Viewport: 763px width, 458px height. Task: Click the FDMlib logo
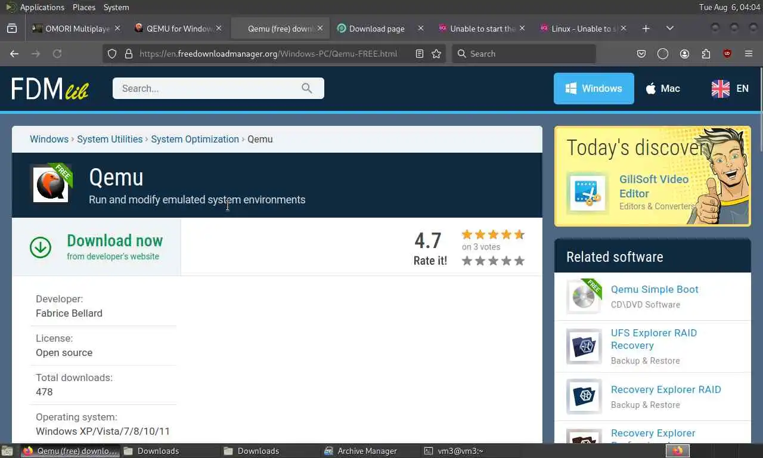click(x=50, y=88)
